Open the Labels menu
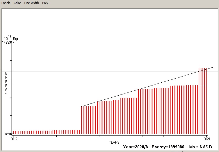 pyautogui.click(x=6, y=3)
